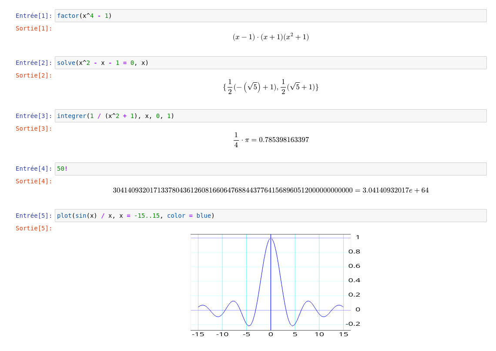Click the sin(x)/x plot image
The width and height of the screenshot is (496, 351).
275,286
